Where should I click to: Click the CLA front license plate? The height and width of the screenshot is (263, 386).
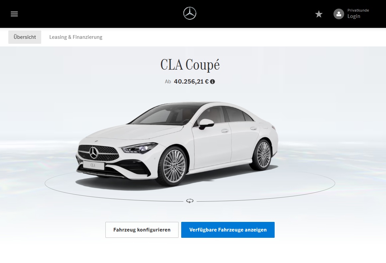(93, 165)
